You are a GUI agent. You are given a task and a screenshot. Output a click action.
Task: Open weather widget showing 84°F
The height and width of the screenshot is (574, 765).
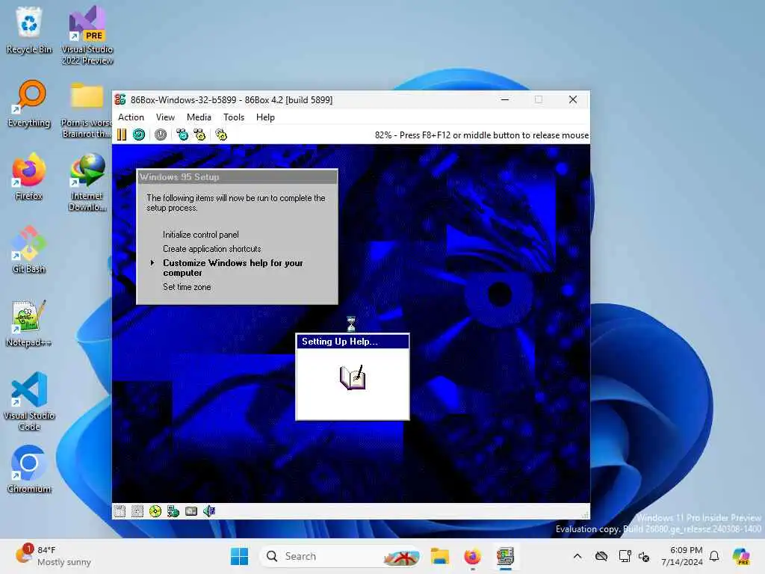tap(54, 556)
